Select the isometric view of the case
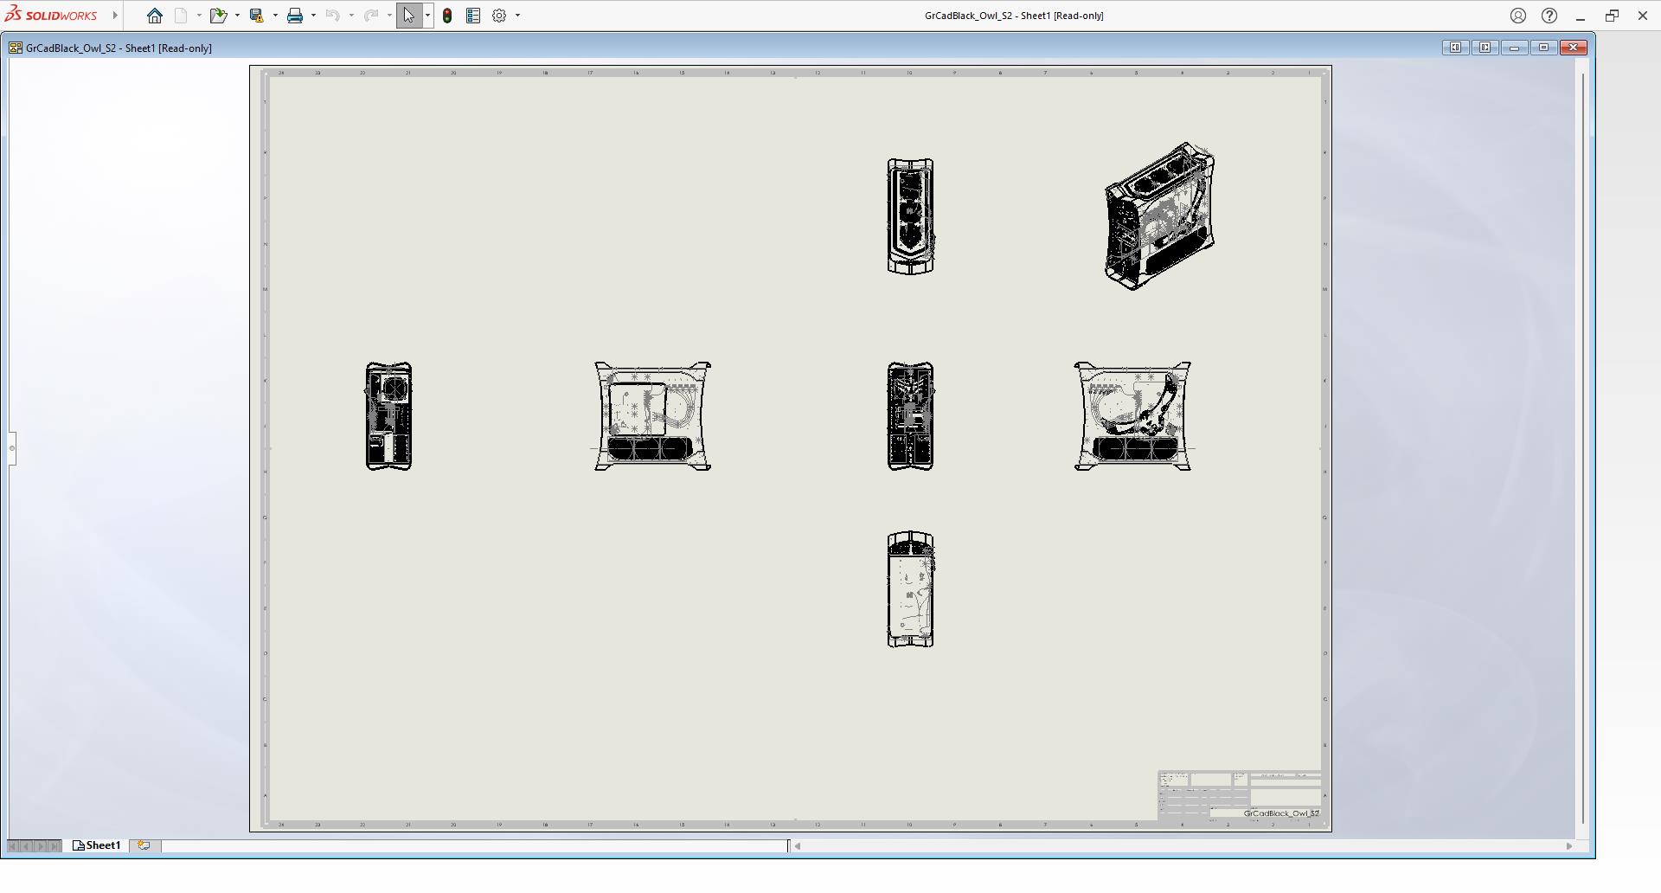This screenshot has height=893, width=1661. [x=1159, y=216]
